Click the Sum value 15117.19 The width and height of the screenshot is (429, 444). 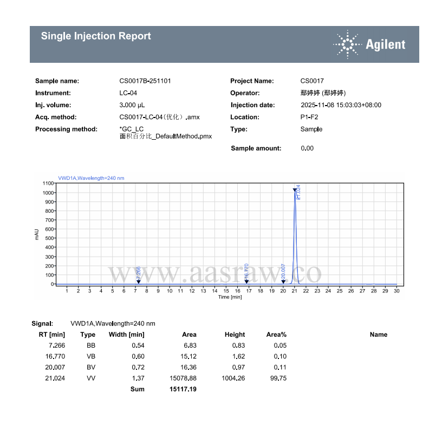pyautogui.click(x=183, y=389)
